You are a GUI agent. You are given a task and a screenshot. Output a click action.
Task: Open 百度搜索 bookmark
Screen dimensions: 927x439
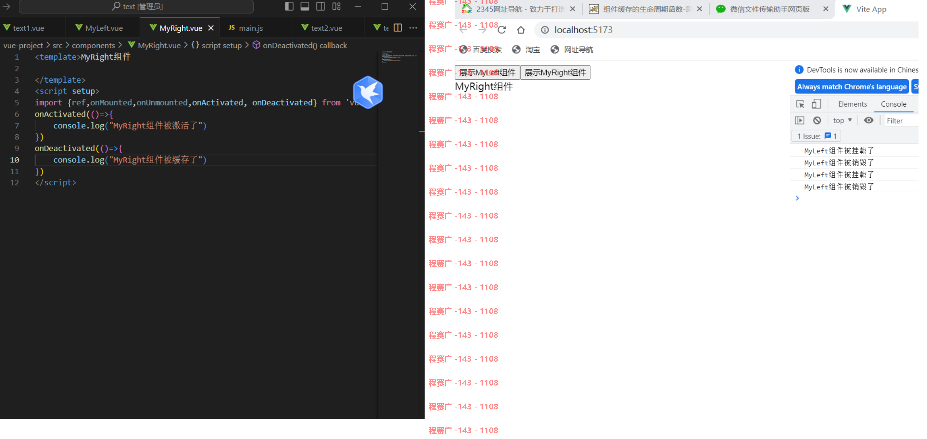pos(480,50)
